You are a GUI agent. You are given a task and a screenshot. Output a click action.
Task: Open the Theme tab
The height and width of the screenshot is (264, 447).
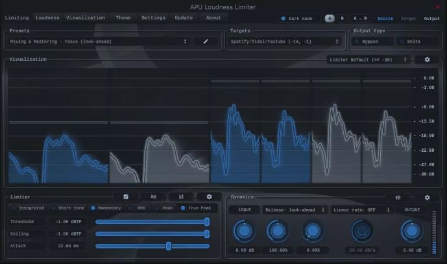coord(123,18)
